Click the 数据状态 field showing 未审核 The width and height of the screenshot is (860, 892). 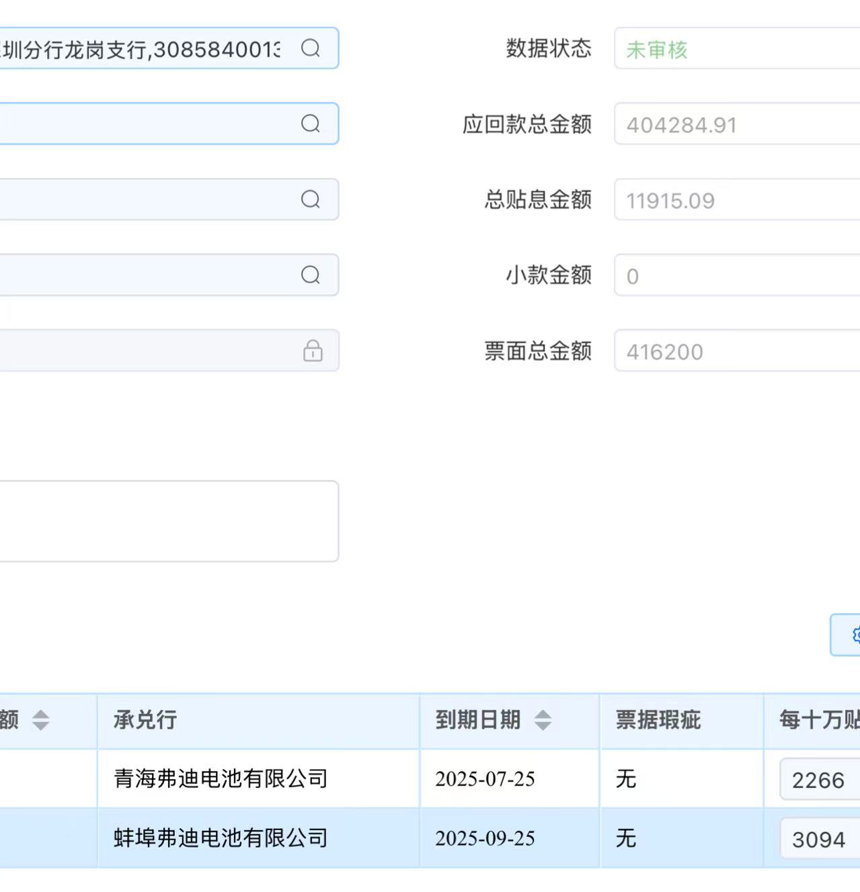coord(736,49)
